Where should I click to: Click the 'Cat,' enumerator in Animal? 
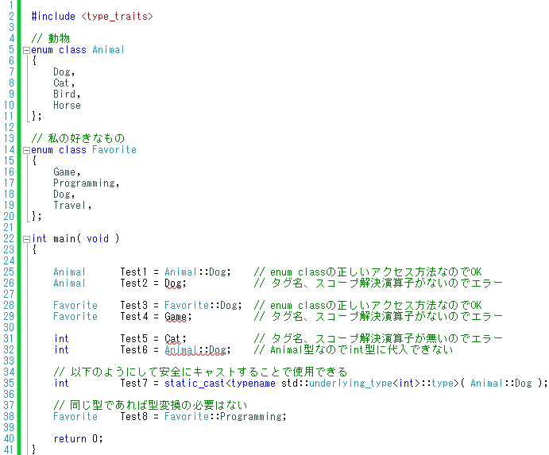(64, 83)
